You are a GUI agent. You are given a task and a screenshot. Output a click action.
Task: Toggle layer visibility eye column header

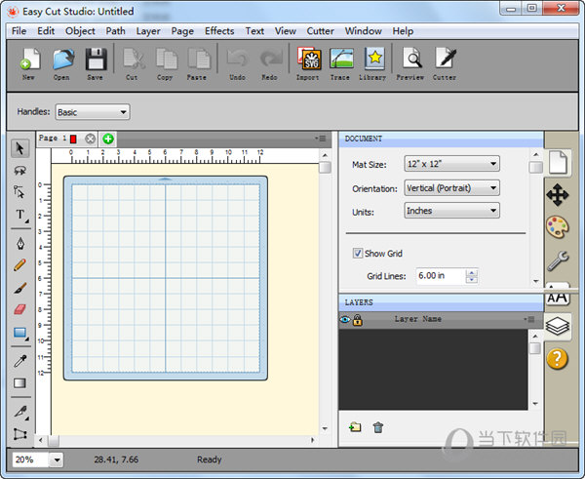pyautogui.click(x=345, y=320)
